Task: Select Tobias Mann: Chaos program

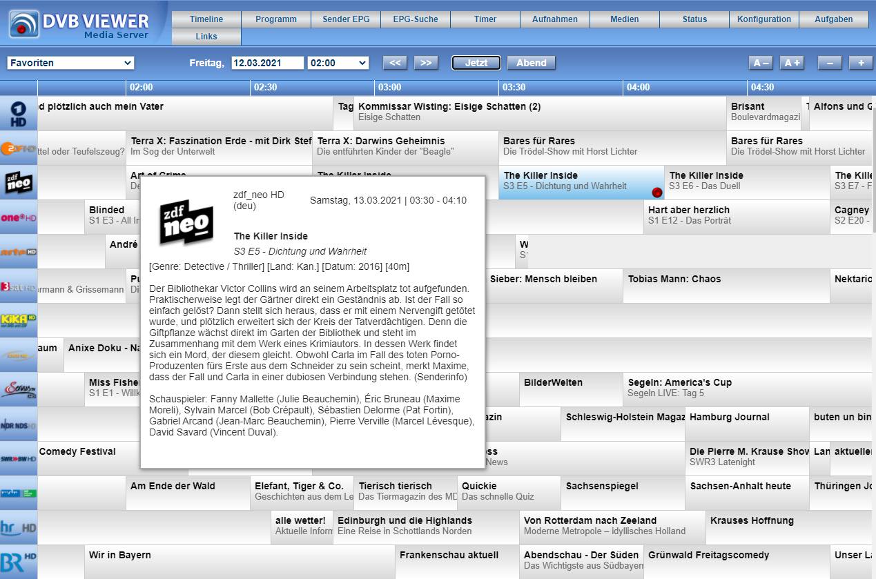Action: [726, 286]
